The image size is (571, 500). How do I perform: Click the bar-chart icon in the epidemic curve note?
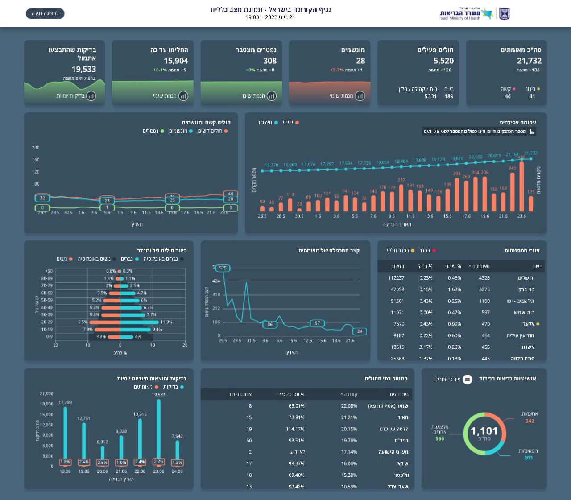531,132
